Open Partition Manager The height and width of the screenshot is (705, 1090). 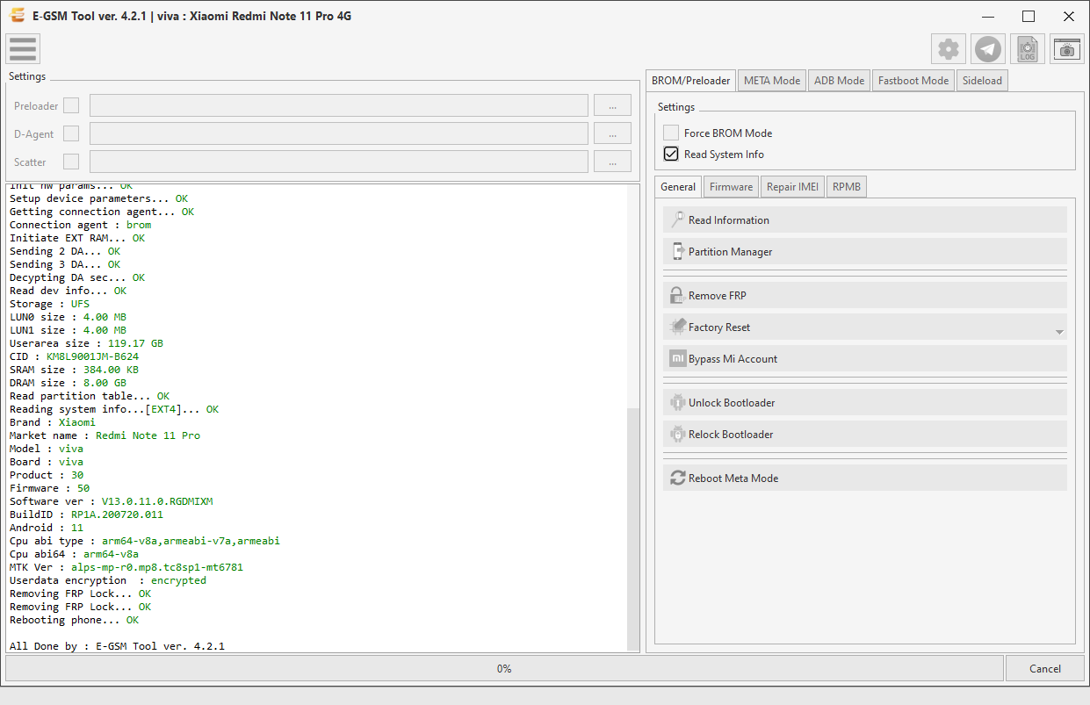[865, 251]
